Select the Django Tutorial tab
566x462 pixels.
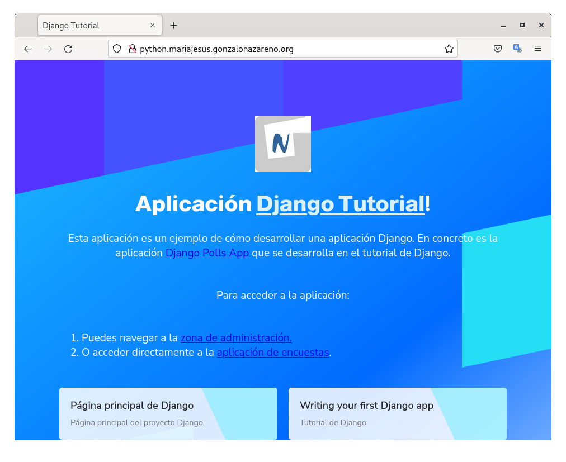[89, 26]
